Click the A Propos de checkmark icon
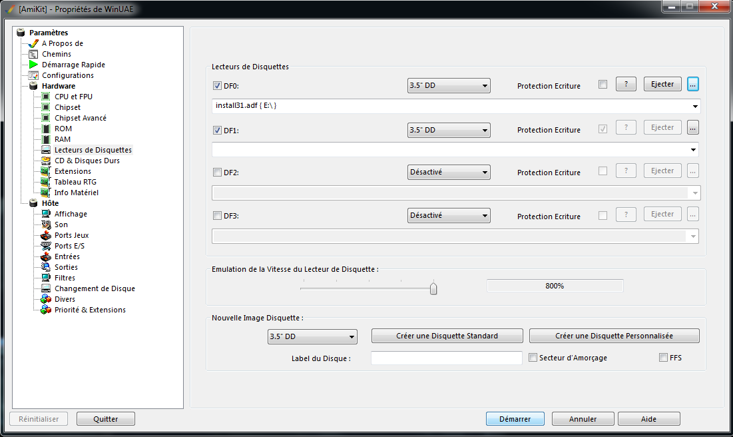This screenshot has width=733, height=437. [33, 43]
